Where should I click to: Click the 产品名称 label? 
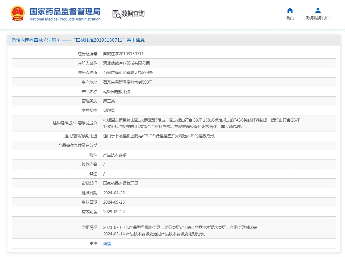click(x=89, y=92)
